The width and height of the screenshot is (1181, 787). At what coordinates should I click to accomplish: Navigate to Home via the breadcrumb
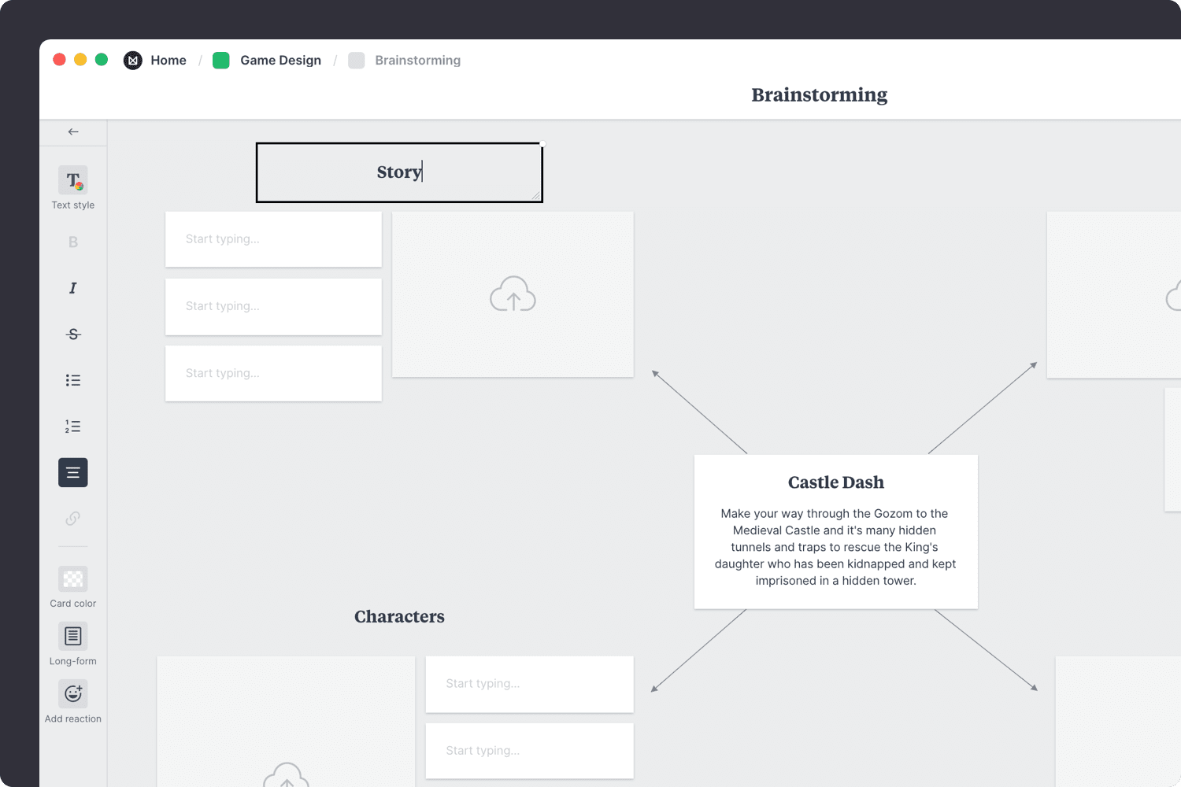coord(168,60)
